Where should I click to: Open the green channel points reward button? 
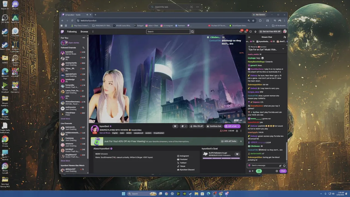(259, 171)
